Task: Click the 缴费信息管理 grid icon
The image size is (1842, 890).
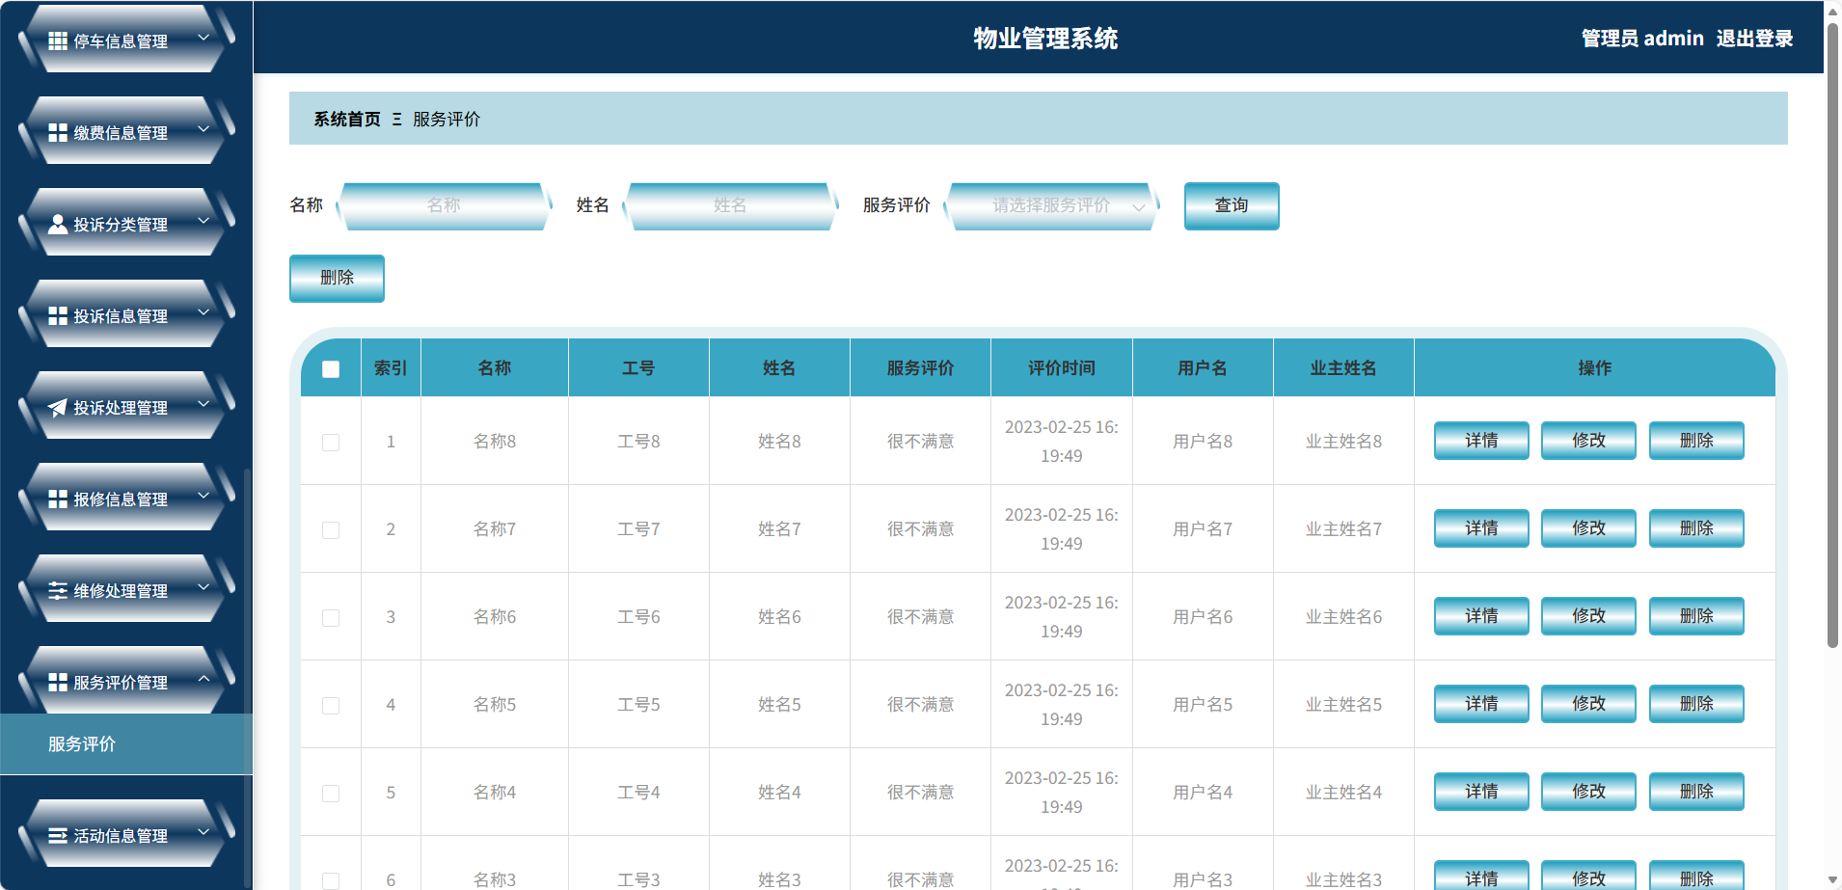Action: click(x=58, y=132)
